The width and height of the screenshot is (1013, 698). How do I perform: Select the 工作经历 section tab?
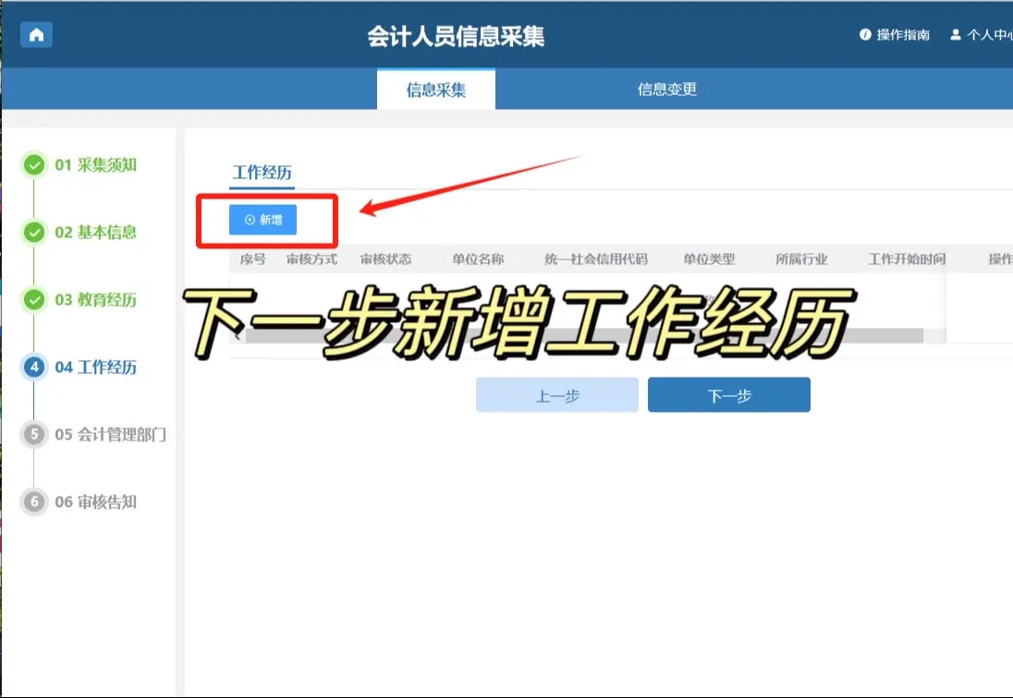point(262,173)
